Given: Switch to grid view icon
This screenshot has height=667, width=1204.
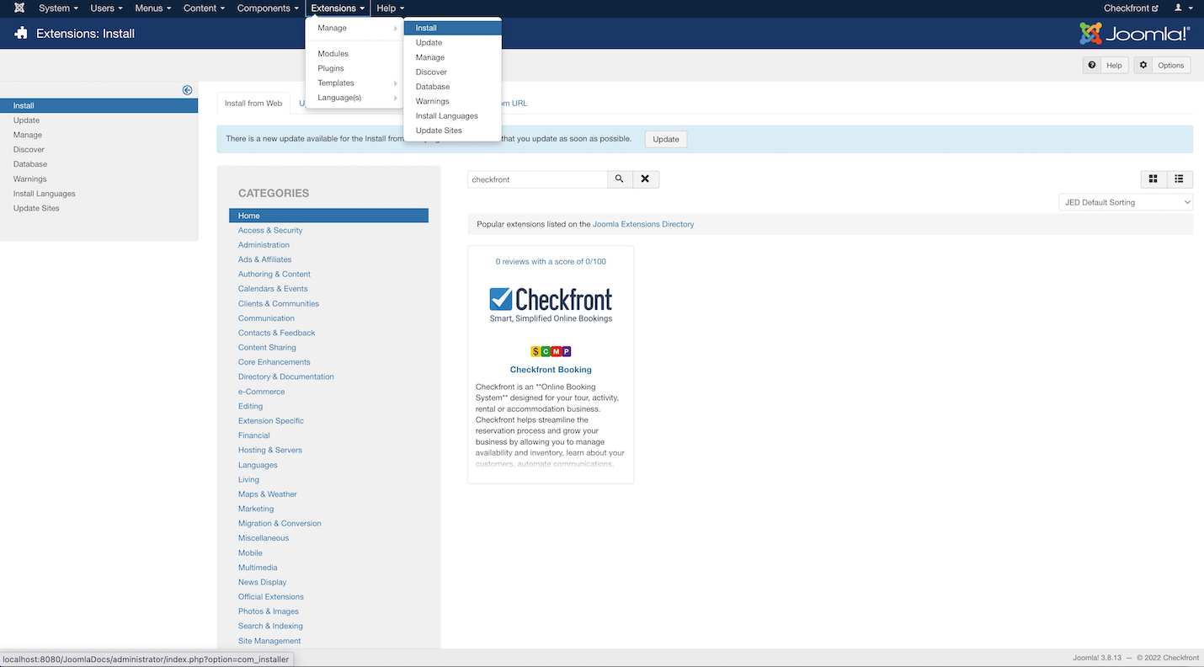Looking at the screenshot, I should [1153, 179].
